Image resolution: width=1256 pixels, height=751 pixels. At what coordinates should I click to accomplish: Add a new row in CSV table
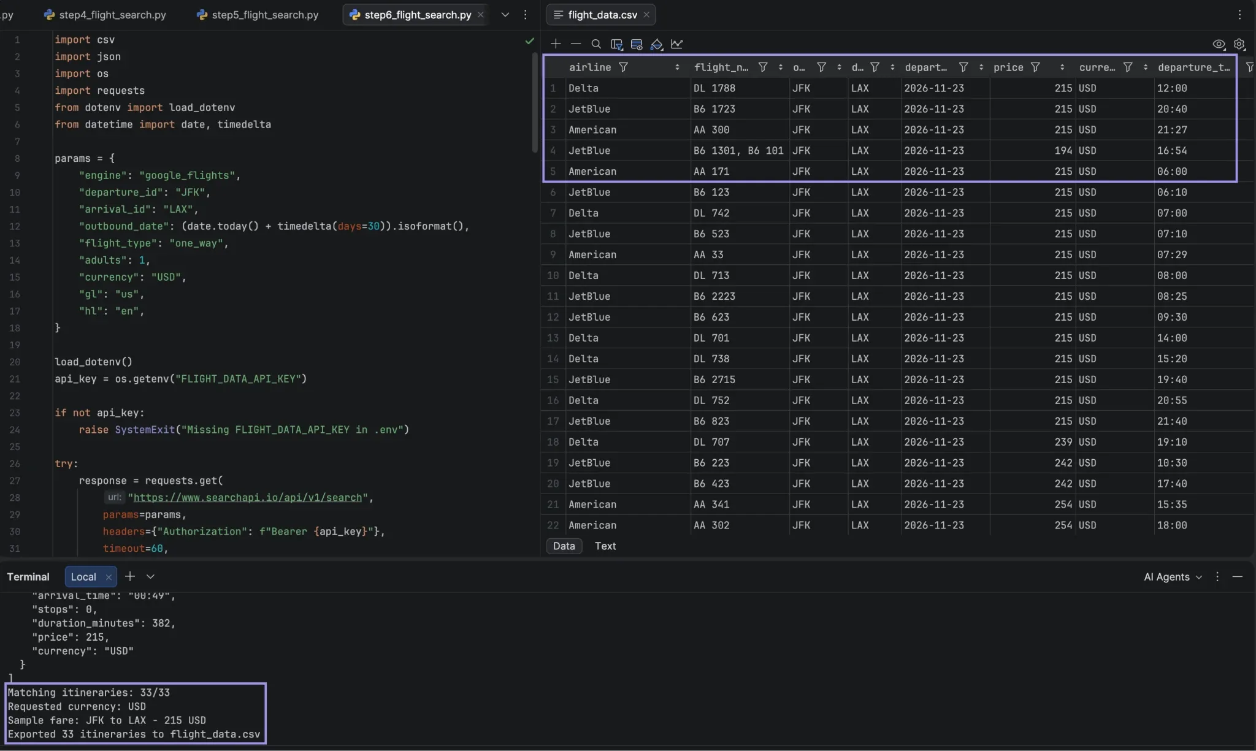click(556, 44)
